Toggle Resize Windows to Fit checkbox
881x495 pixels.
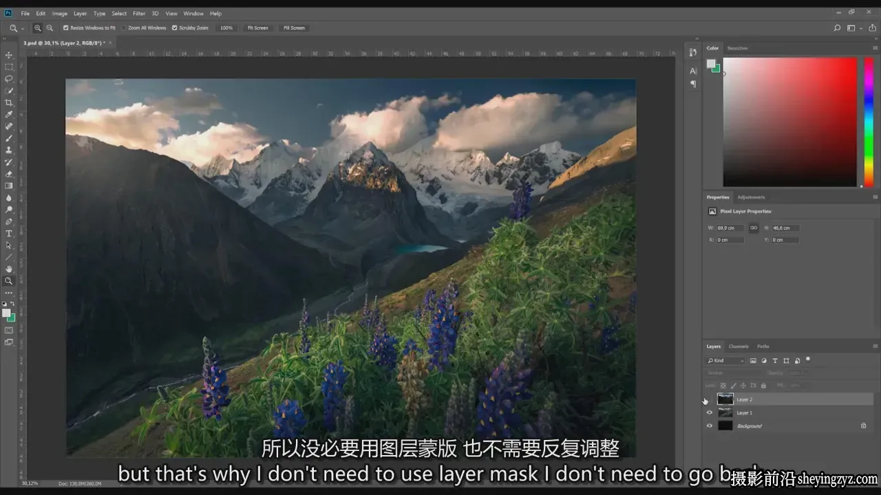coord(66,27)
